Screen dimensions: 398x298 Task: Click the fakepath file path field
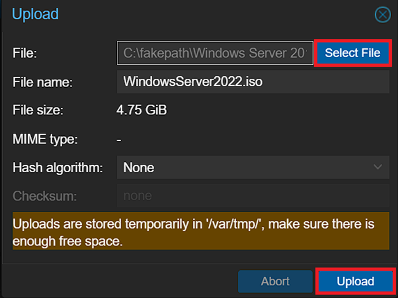214,53
